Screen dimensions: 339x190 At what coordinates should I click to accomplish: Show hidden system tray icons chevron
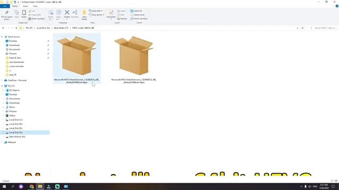click(x=301, y=186)
